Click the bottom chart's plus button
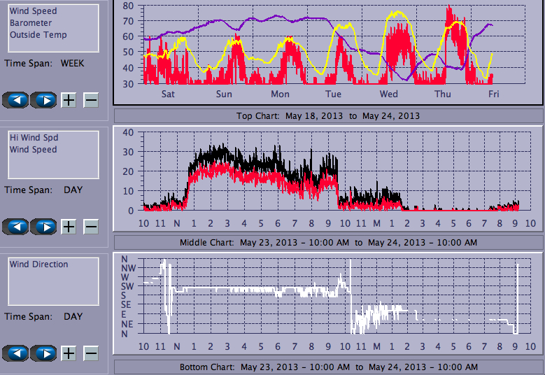Screen dimensions: 545x375 [x=69, y=353]
